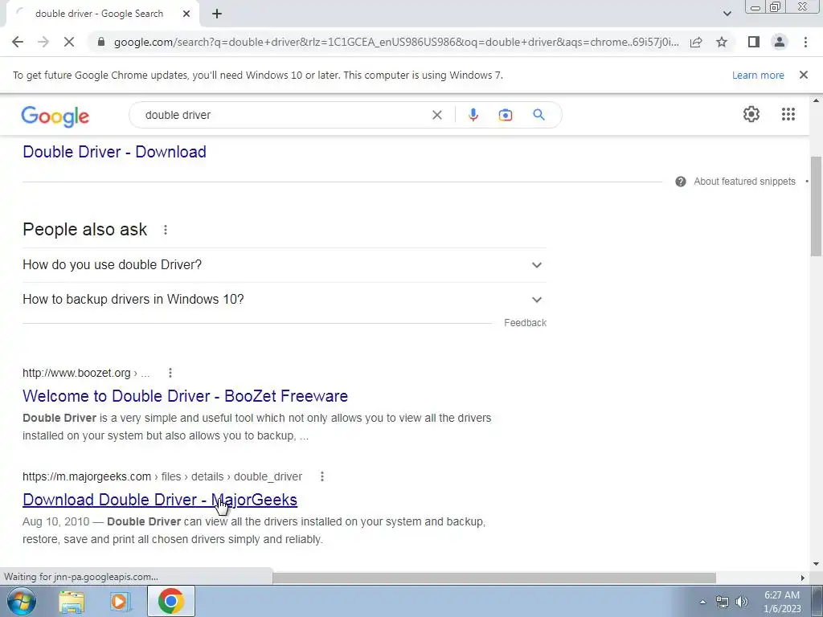Open About featured snippets
Viewport: 823px width, 617px height.
744,182
